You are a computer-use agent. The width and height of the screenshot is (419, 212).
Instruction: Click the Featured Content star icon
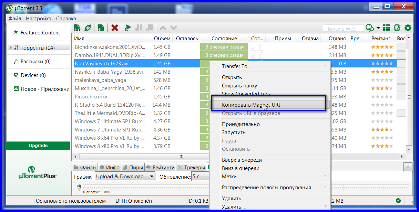(16, 32)
